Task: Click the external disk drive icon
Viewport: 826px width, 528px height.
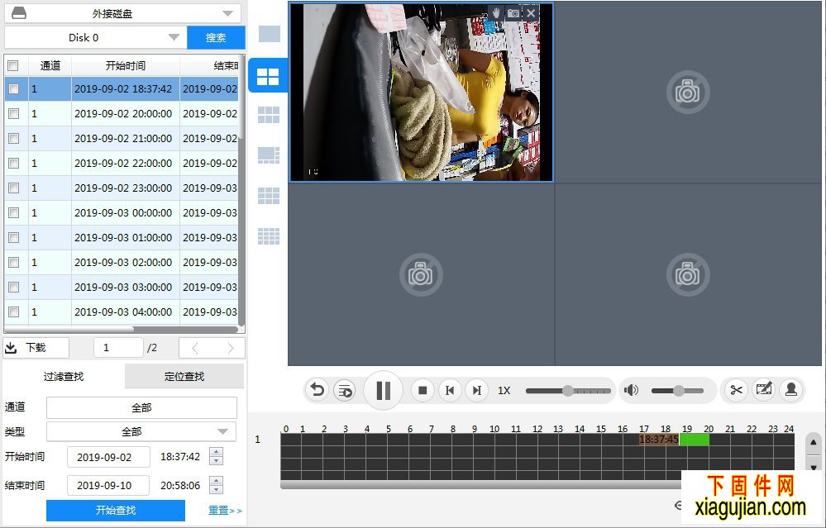Action: tap(18, 12)
